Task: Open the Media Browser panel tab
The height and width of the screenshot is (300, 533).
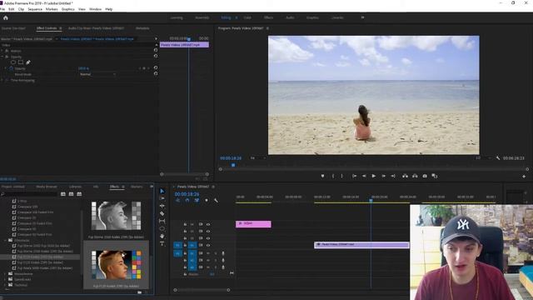Action: click(47, 187)
